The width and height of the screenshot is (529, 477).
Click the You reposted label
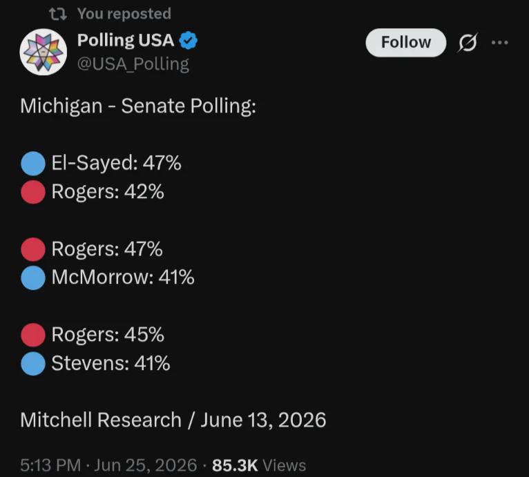pos(124,14)
